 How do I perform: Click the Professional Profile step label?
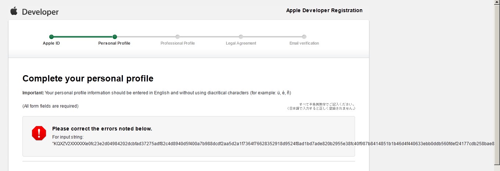point(178,43)
